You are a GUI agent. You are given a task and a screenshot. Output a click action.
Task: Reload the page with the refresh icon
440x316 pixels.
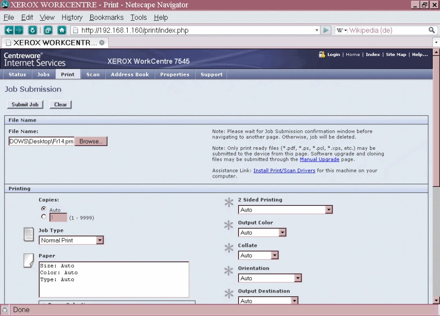pos(33,30)
